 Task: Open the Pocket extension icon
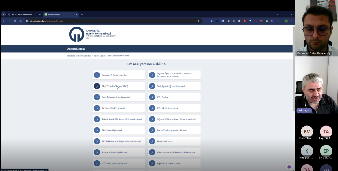click(x=256, y=21)
